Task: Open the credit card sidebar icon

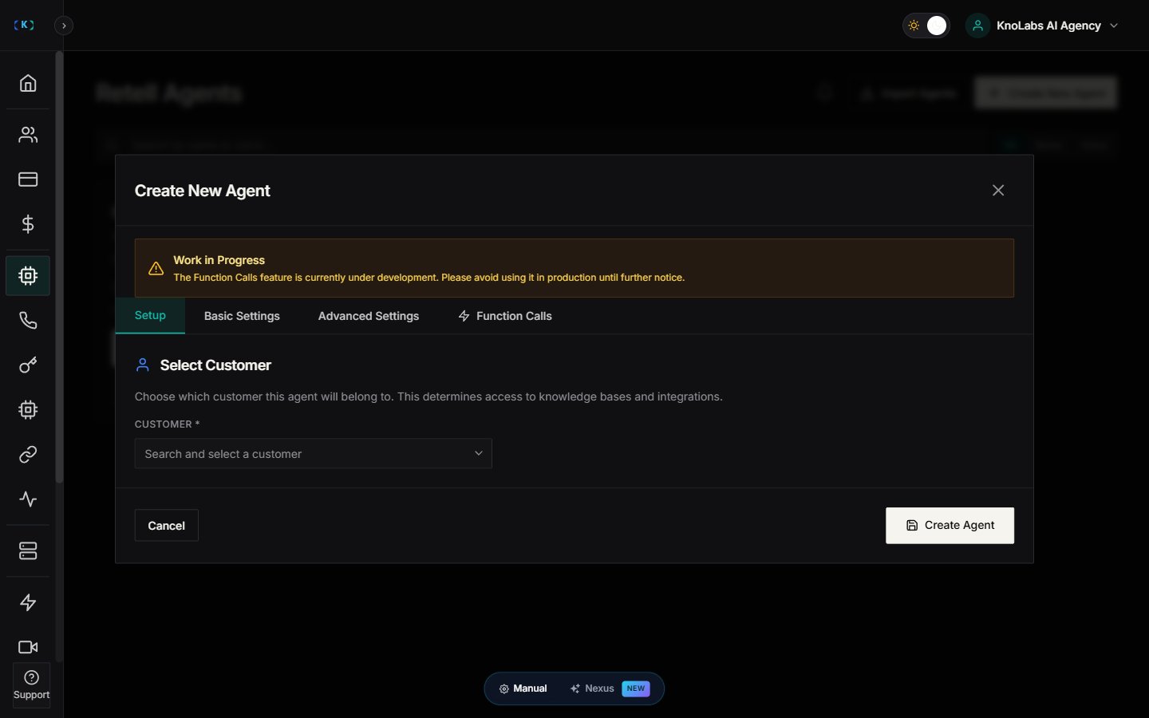Action: pyautogui.click(x=28, y=179)
